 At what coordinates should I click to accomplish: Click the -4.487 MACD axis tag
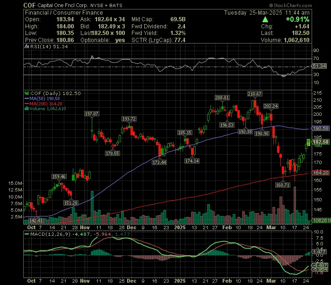[320, 265]
